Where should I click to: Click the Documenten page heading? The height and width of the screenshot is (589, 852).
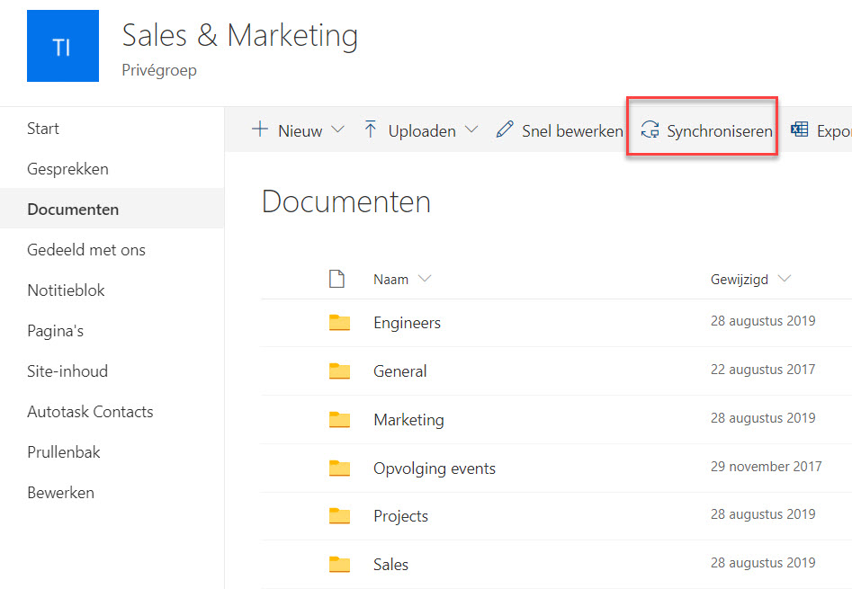[x=346, y=202]
